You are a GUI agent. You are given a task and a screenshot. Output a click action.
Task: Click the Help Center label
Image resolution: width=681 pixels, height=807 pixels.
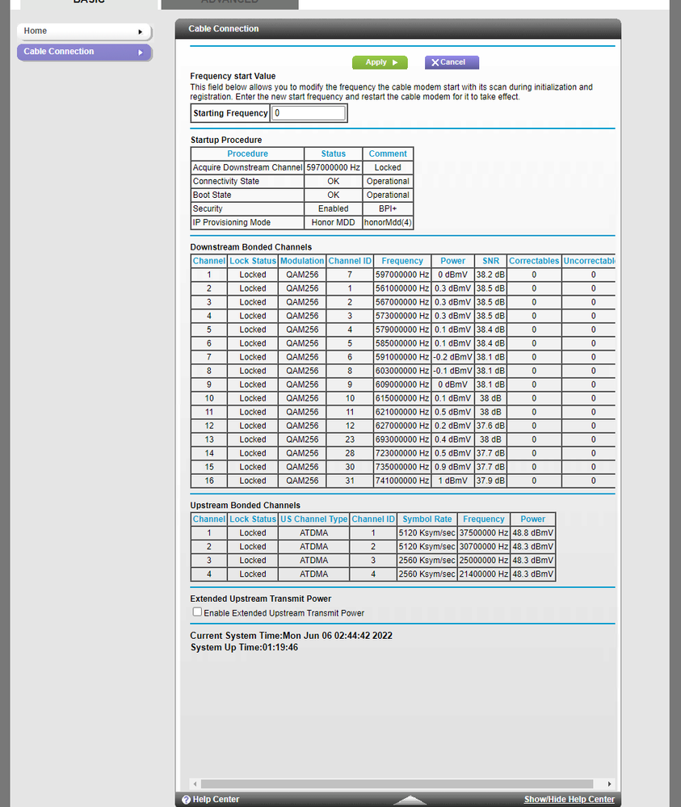216,799
